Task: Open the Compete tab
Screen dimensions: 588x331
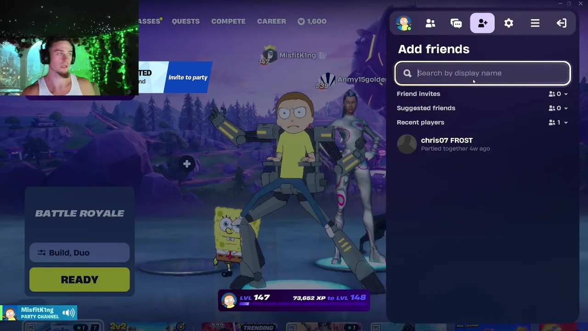Action: click(x=228, y=21)
